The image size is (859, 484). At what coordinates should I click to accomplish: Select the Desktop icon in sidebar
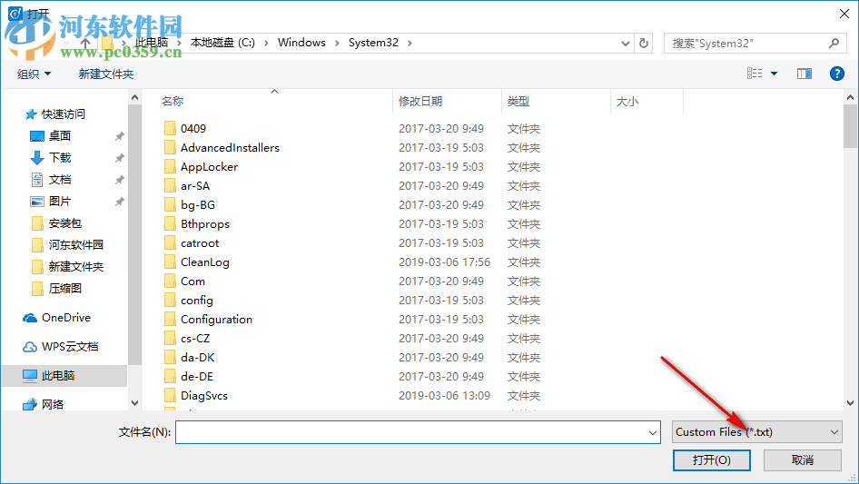(x=36, y=136)
